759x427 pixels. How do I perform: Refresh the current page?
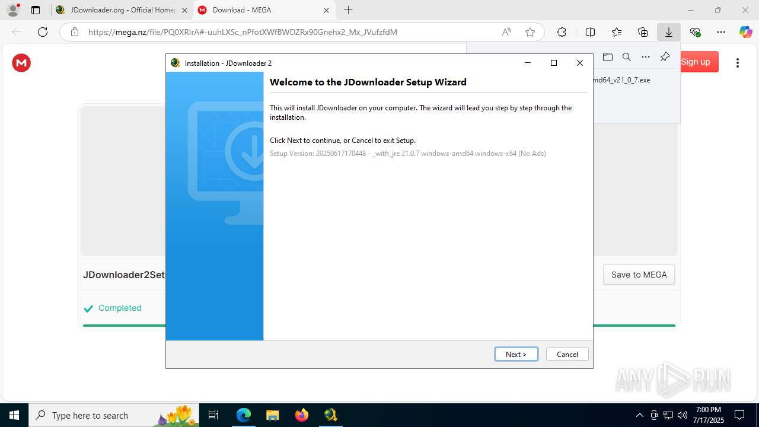(43, 32)
